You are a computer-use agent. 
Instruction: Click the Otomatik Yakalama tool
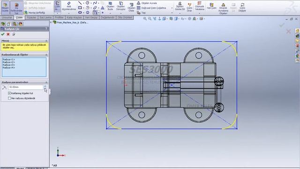pyautogui.click(x=199, y=6)
